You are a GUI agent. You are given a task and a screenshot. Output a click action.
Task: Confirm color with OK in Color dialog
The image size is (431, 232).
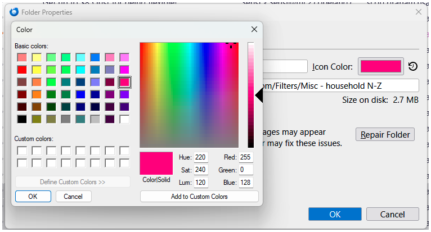coord(33,197)
